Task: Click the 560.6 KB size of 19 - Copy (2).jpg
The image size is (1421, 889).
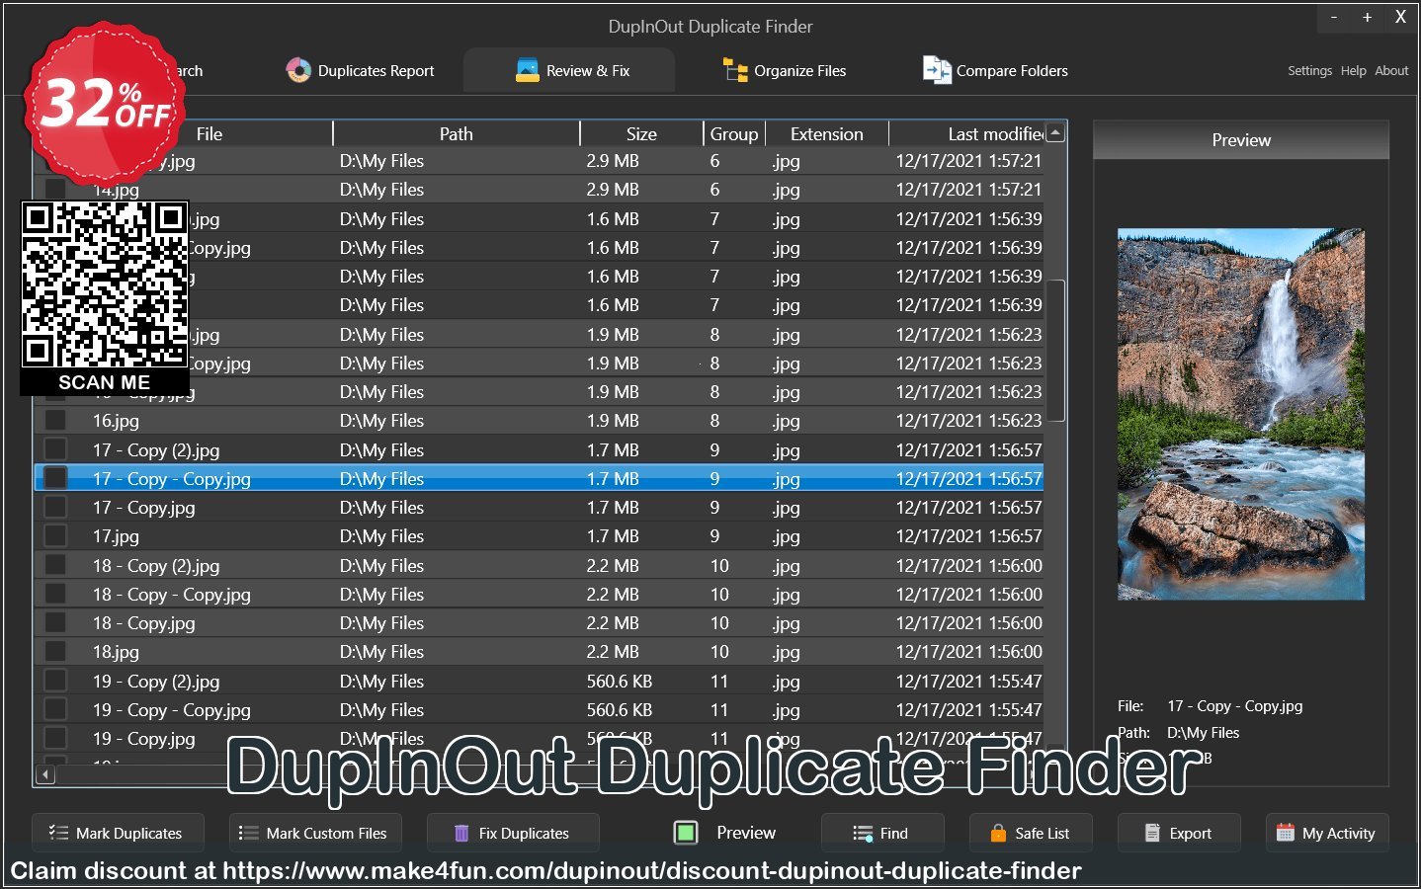Action: tap(620, 681)
